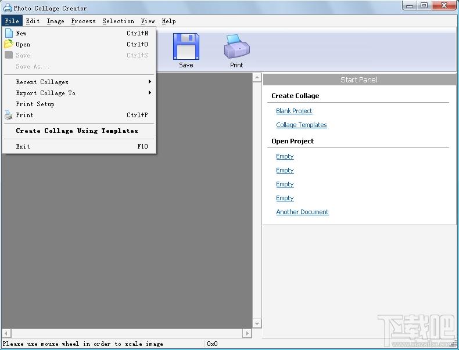Open the Process menu
459x350 pixels.
83,21
